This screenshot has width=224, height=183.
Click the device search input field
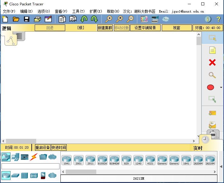click(x=31, y=166)
